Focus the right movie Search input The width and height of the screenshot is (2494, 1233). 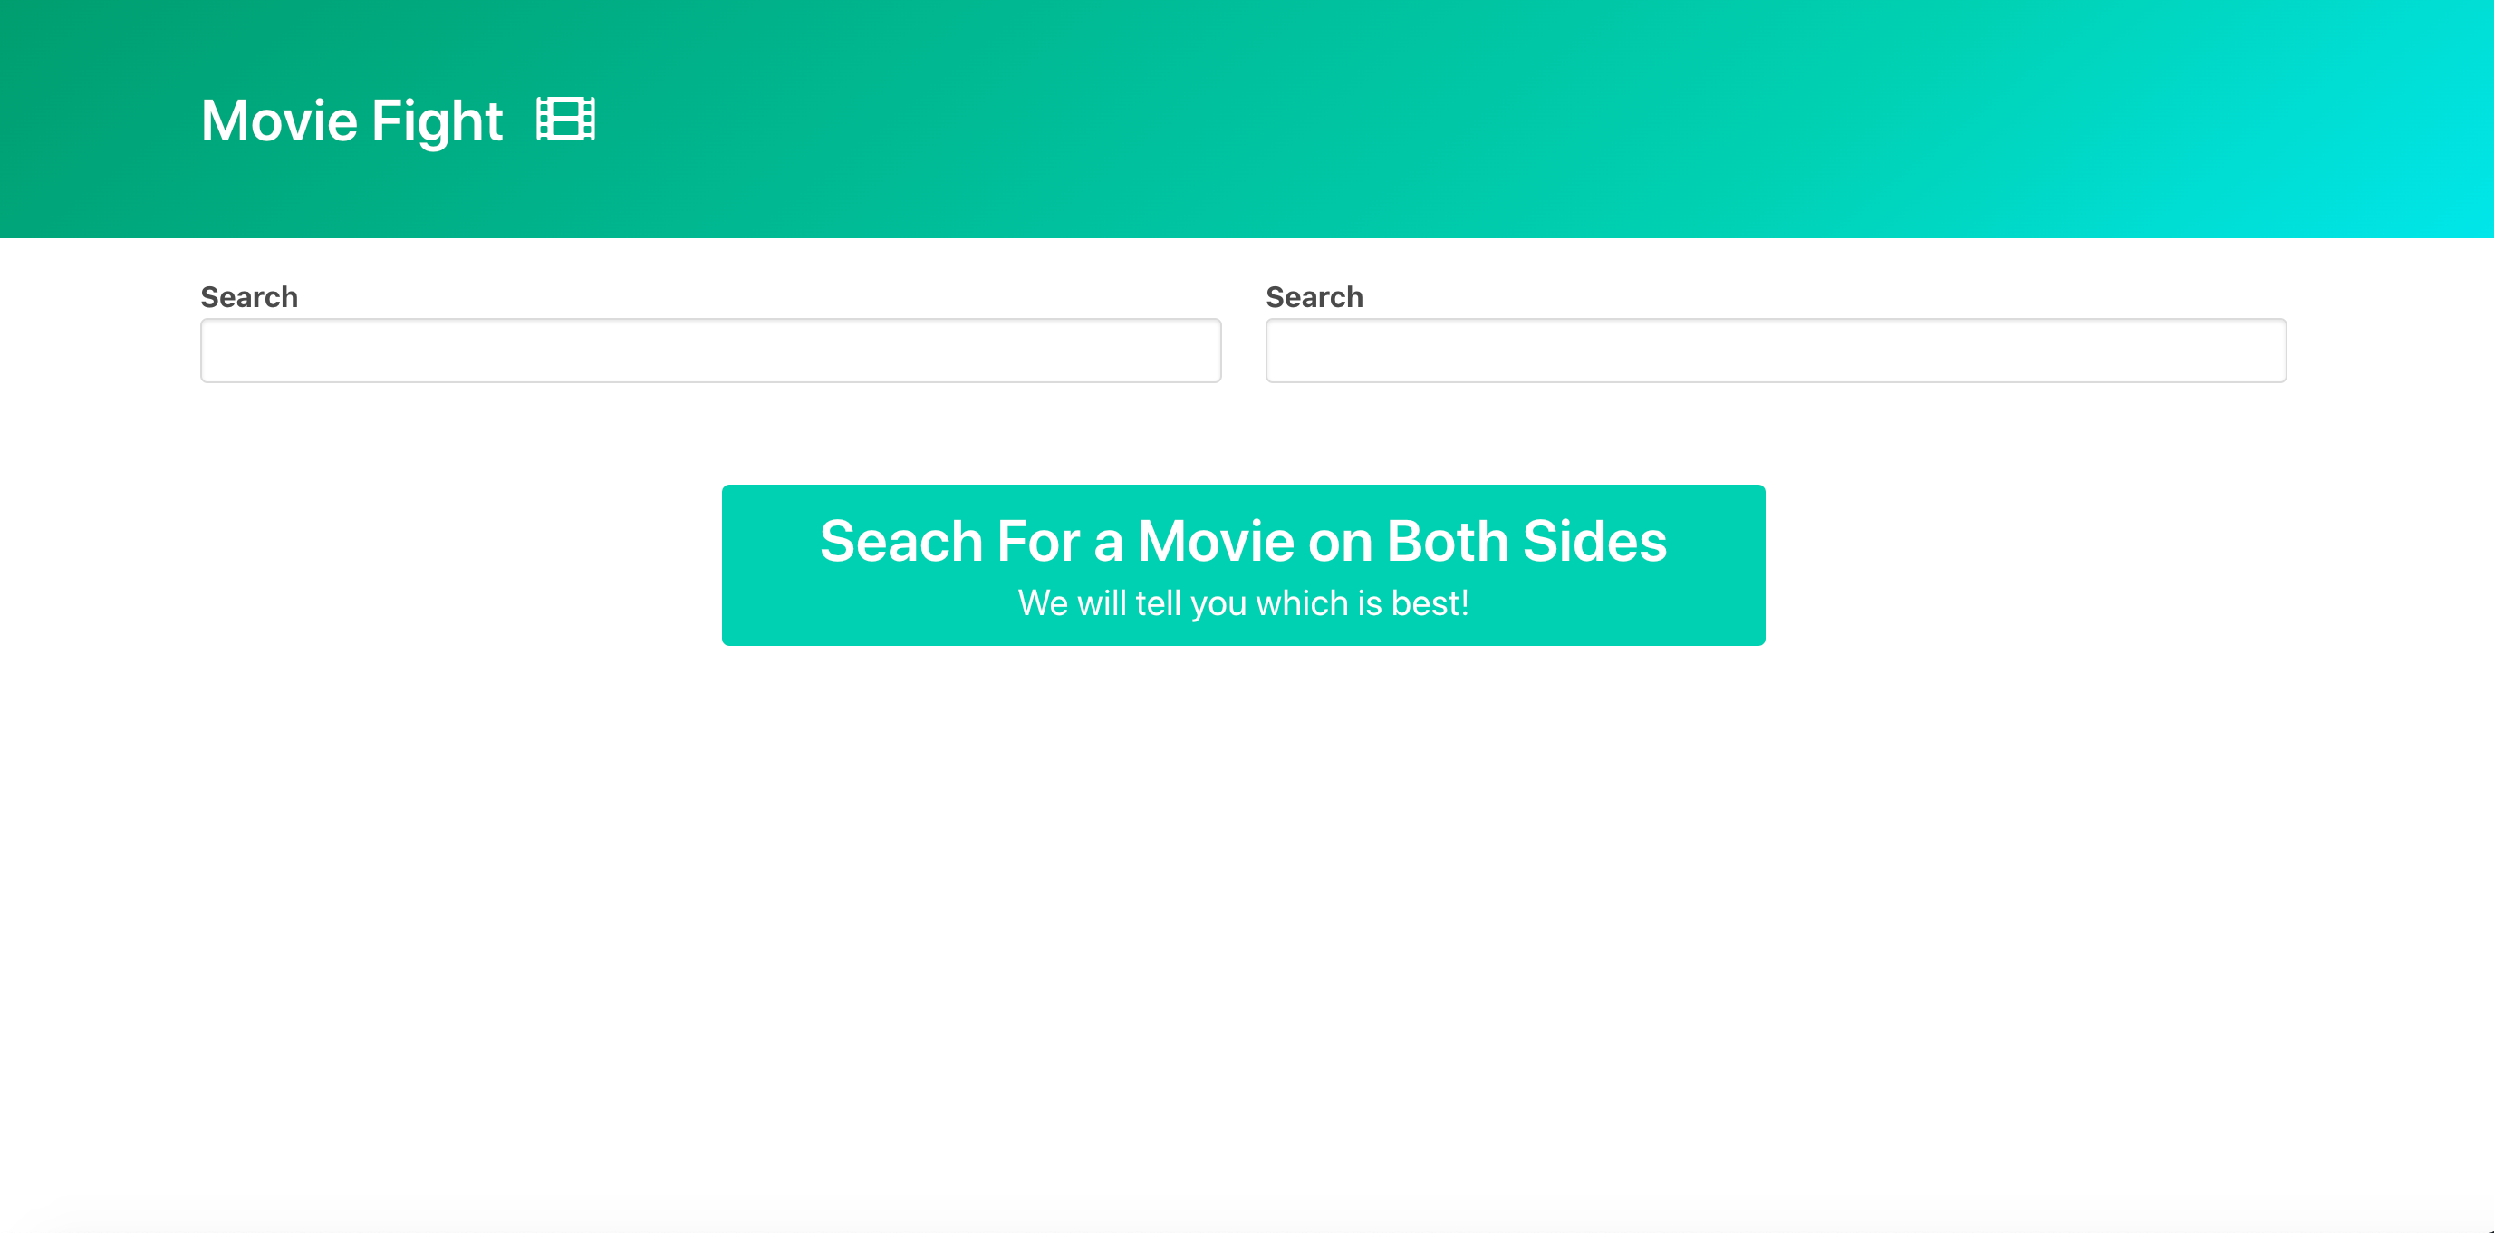[1776, 351]
